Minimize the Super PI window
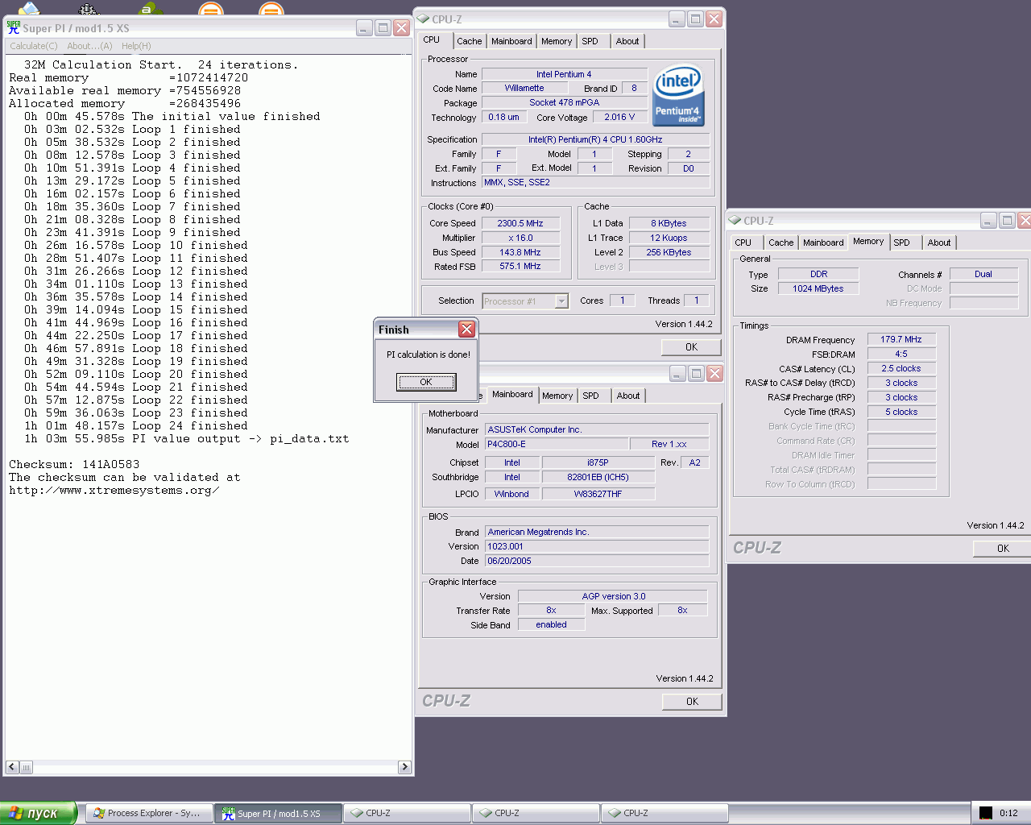Viewport: 1031px width, 825px height. [x=364, y=28]
